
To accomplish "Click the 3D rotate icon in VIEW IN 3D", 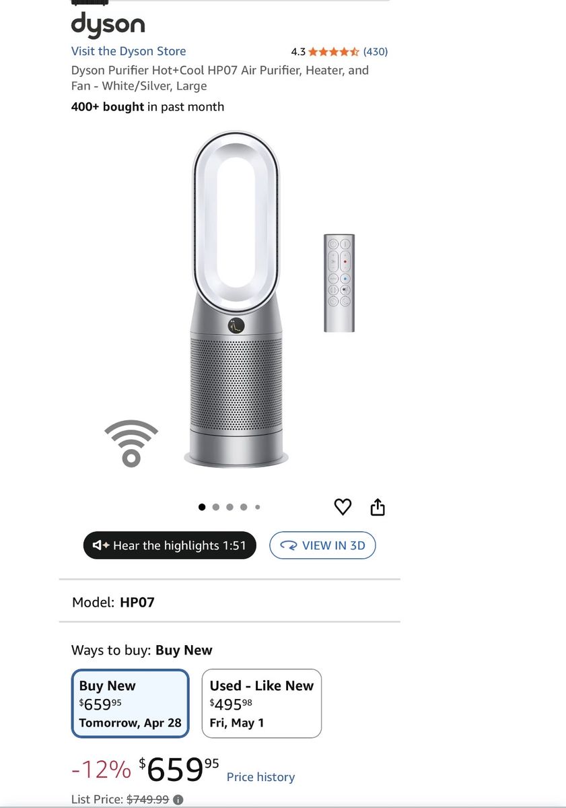I will click(289, 546).
